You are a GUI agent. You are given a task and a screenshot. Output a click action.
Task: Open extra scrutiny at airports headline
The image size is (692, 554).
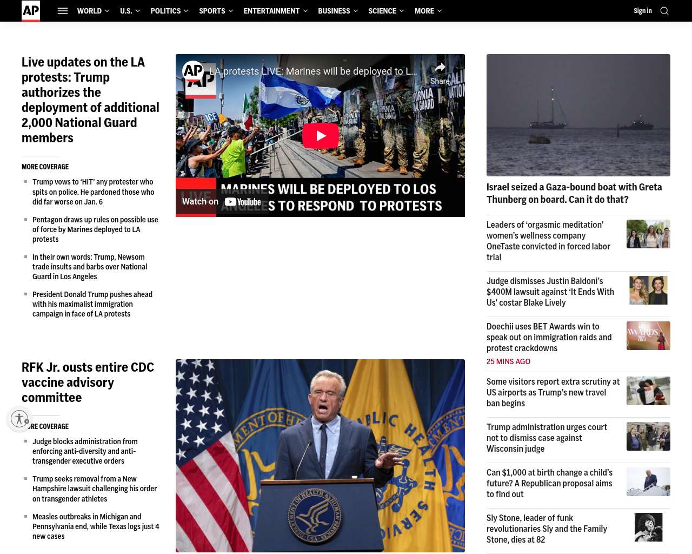pyautogui.click(x=553, y=392)
